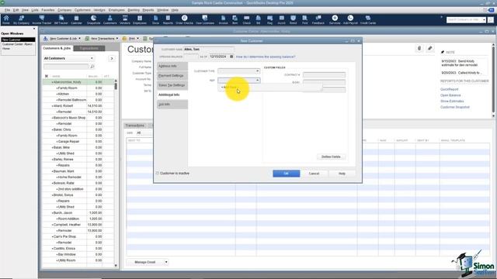Open the Open Balance link
The height and width of the screenshot is (279, 497).
[450, 95]
